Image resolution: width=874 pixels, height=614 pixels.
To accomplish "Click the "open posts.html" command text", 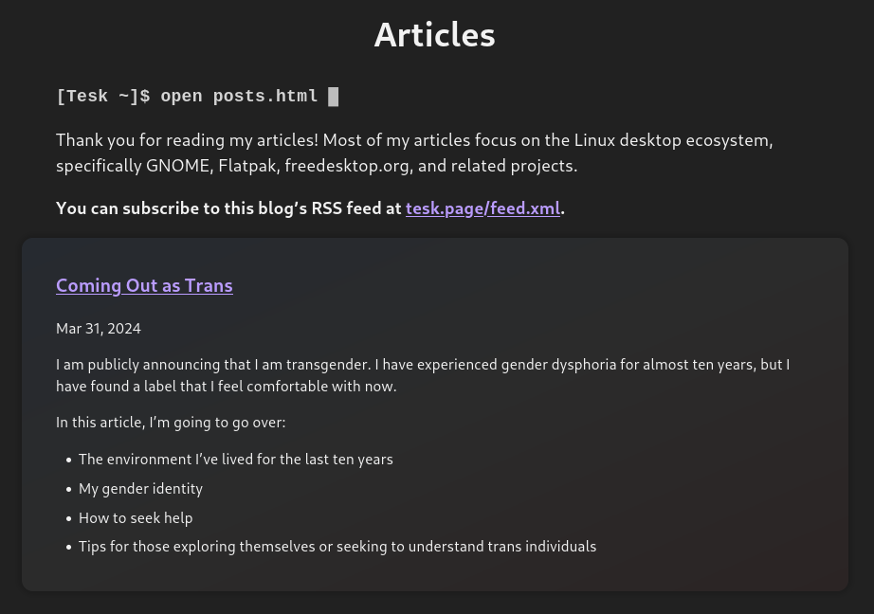I will (x=239, y=97).
